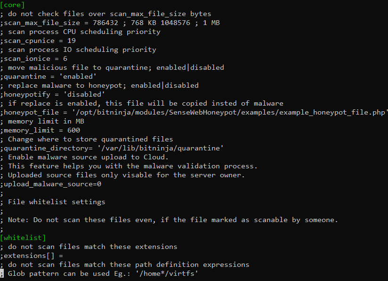Screen dimensions: 388x281
Task: Click the 'Note: Do not scan these files' comment
Action: (x=173, y=220)
